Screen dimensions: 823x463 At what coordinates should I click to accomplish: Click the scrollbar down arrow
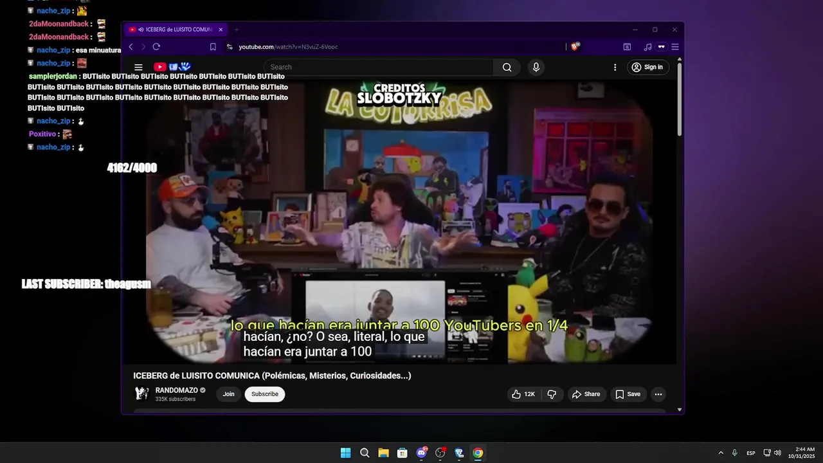click(x=680, y=410)
